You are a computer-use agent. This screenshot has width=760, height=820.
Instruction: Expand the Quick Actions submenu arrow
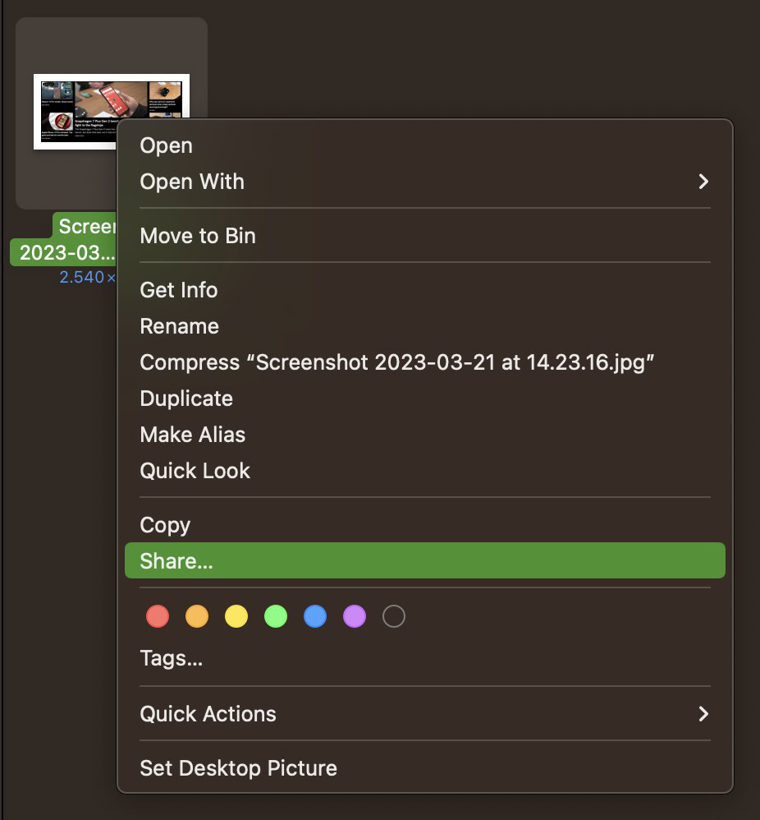703,714
